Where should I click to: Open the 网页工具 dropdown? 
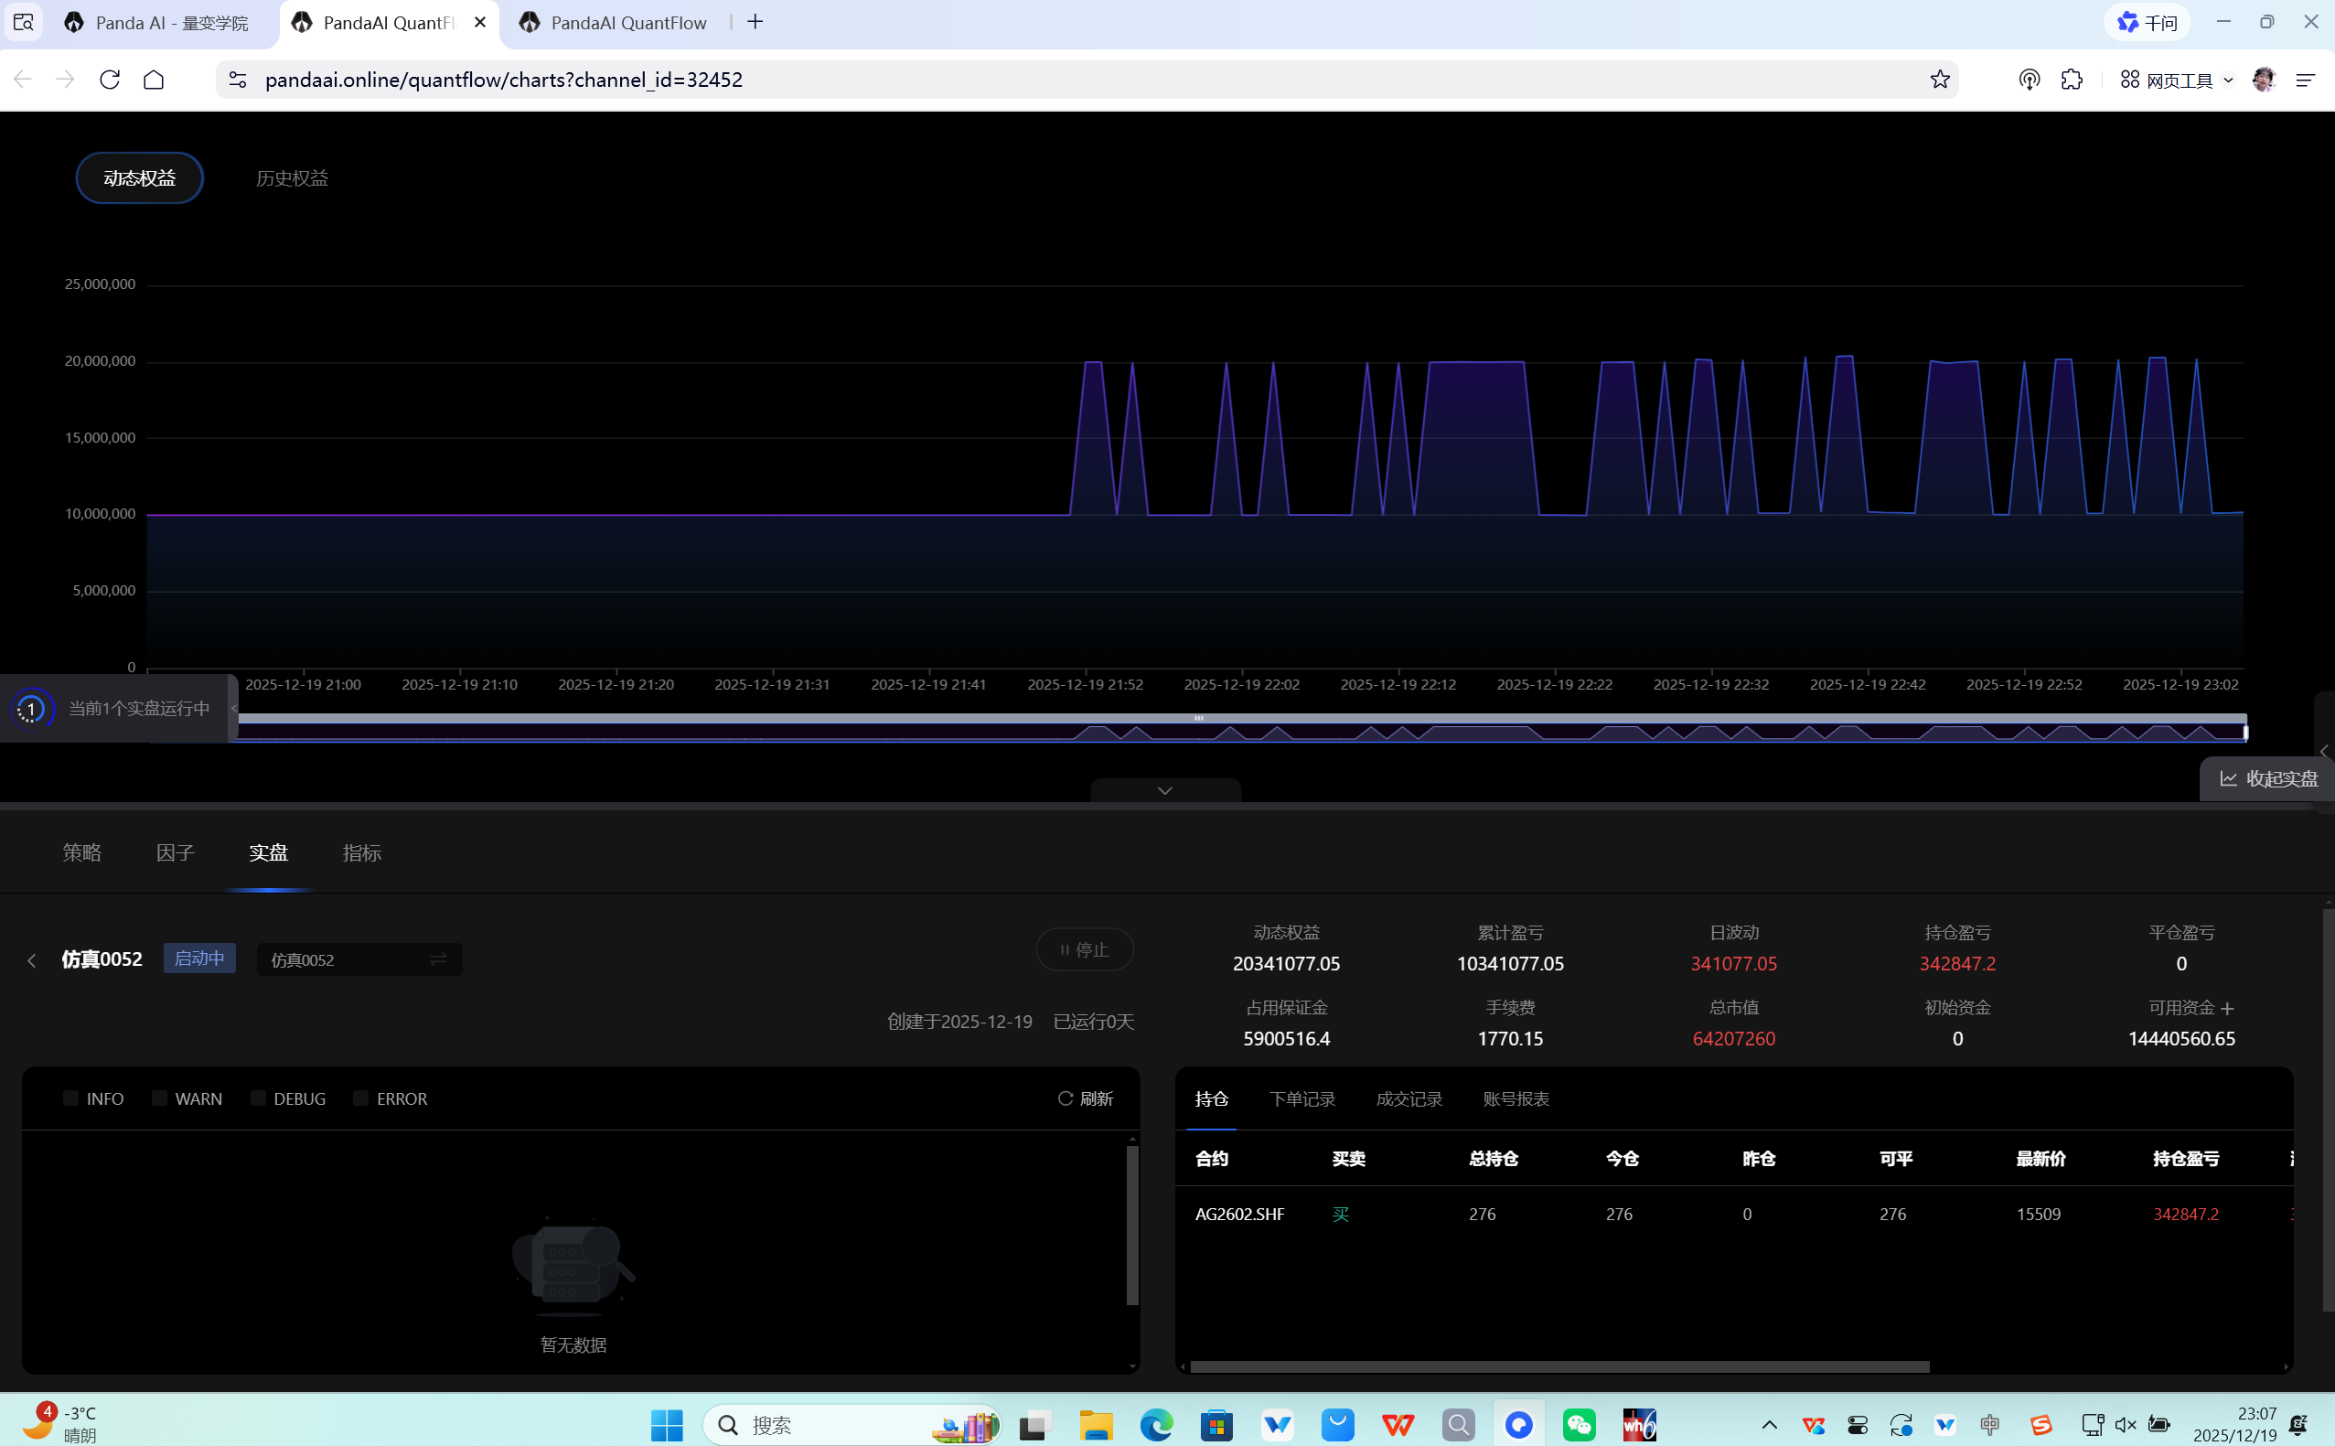[x=2176, y=80]
